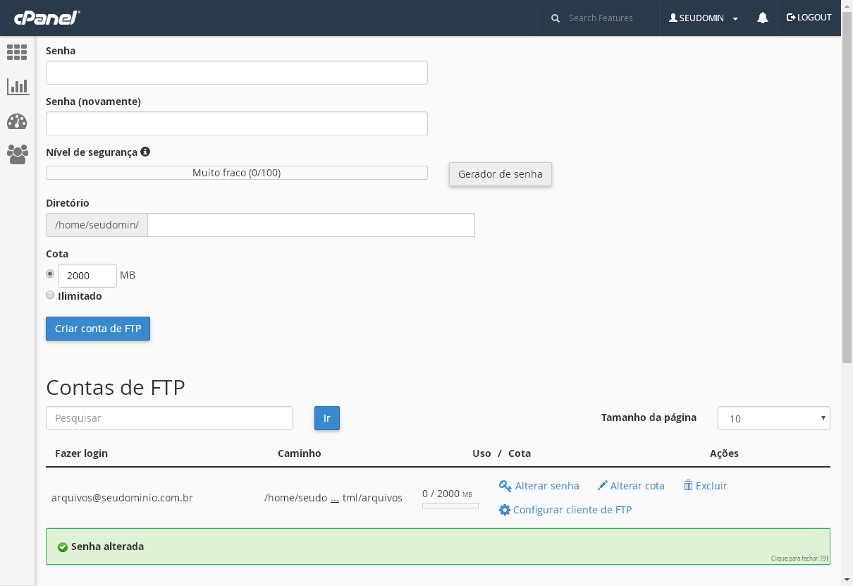Open the statistics bar chart icon

click(x=17, y=87)
